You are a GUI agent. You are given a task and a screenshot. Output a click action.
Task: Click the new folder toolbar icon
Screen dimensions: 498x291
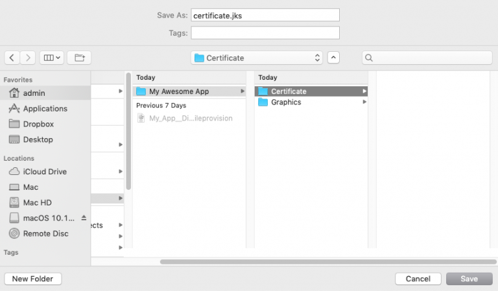80,58
